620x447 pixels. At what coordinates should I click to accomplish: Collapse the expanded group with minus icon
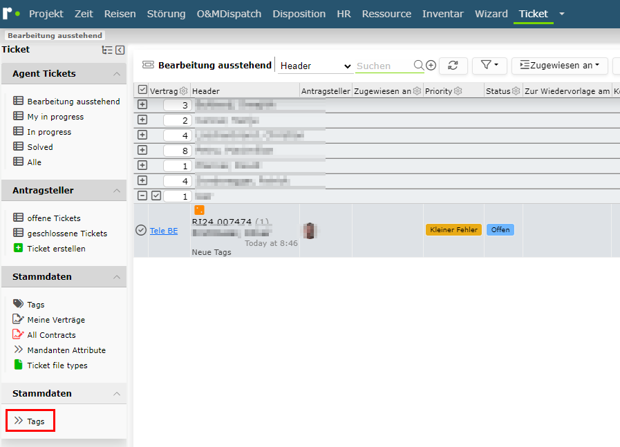tap(142, 196)
